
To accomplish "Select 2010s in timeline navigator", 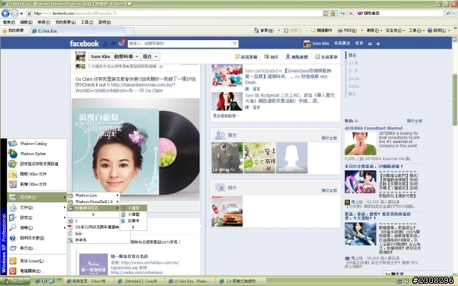I will click(354, 79).
